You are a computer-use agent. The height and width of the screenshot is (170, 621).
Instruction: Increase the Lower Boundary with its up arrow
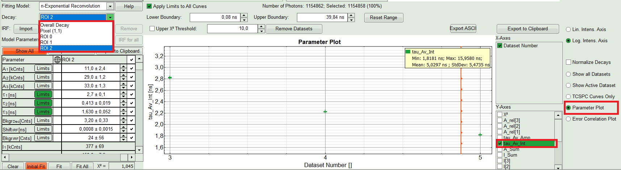pyautogui.click(x=244, y=15)
